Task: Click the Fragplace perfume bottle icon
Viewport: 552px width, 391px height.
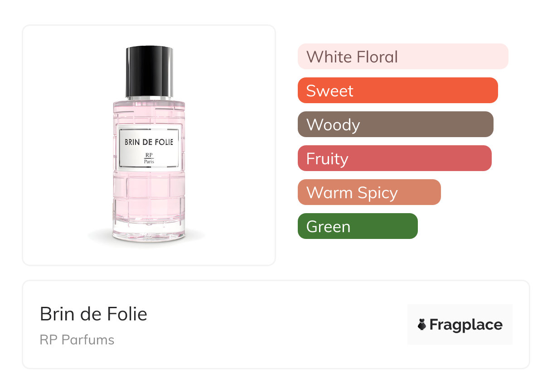Action: 422,324
